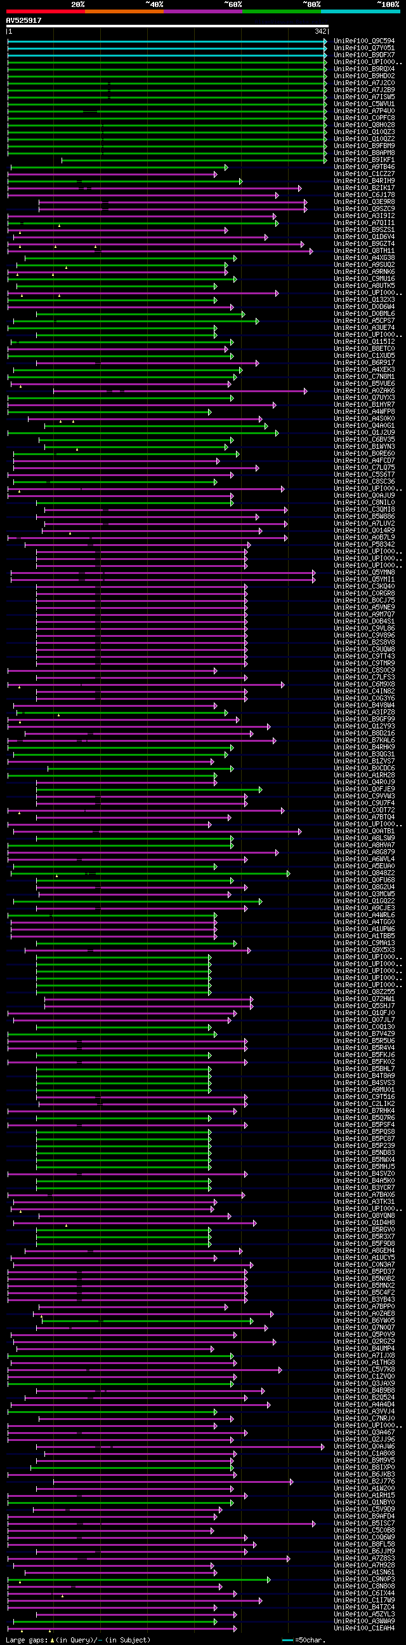Select the UniRef100_B9SZS1 label

pyautogui.click(x=364, y=231)
